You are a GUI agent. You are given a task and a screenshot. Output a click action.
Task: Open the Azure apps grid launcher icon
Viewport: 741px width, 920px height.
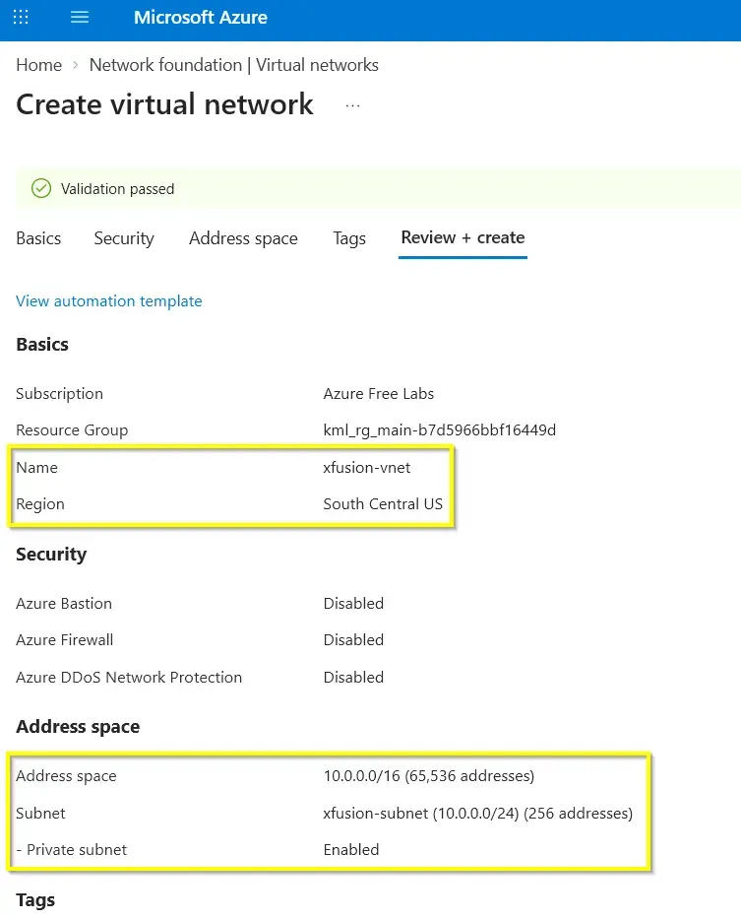[21, 17]
